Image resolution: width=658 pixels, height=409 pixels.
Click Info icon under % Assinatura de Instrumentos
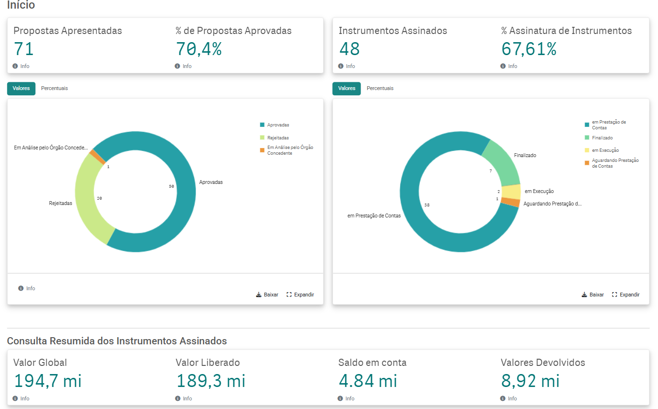[503, 66]
